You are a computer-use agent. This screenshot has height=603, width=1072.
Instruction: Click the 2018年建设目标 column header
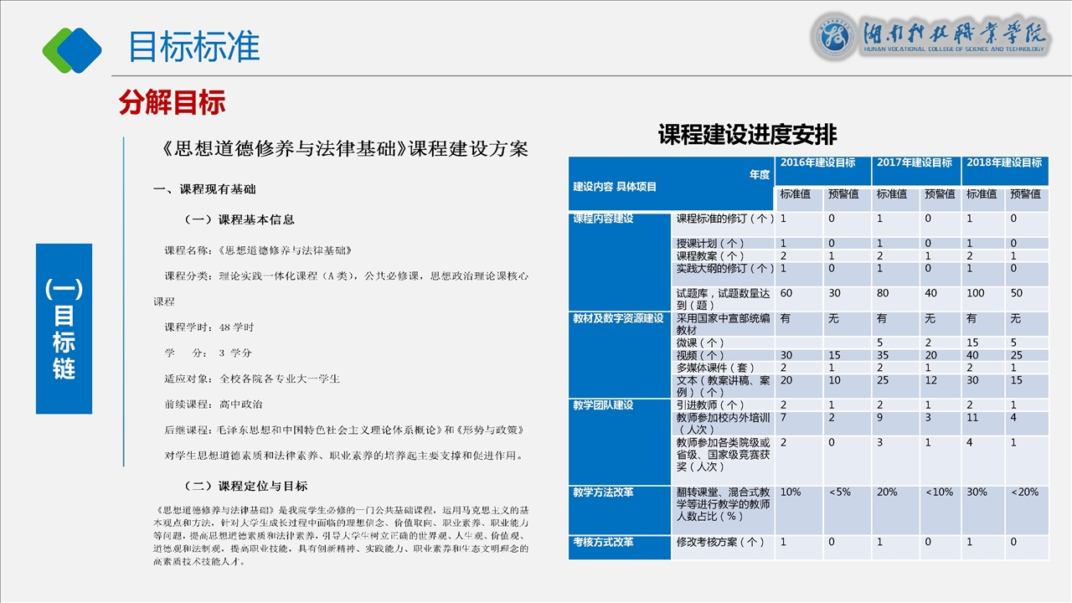pyautogui.click(x=1004, y=163)
